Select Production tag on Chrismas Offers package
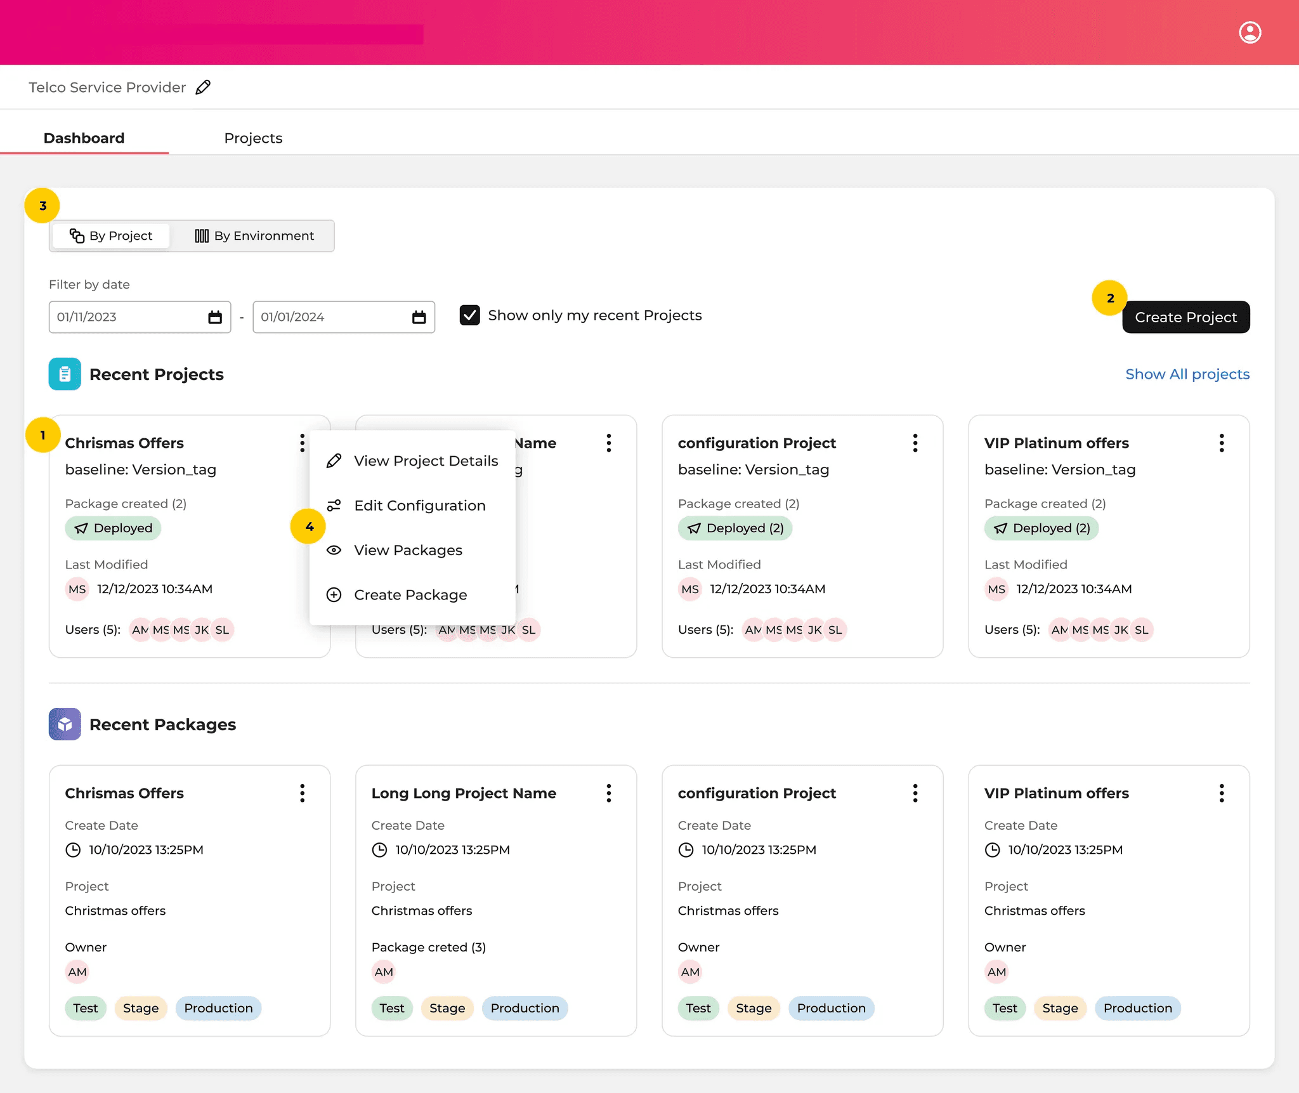This screenshot has height=1093, width=1299. point(218,1009)
